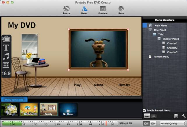The width and height of the screenshot is (187, 127).
Task: Switch to the list view mode button
Action: point(154,116)
